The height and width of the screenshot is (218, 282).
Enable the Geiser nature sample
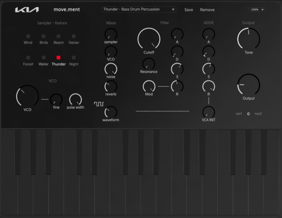[x=74, y=36]
